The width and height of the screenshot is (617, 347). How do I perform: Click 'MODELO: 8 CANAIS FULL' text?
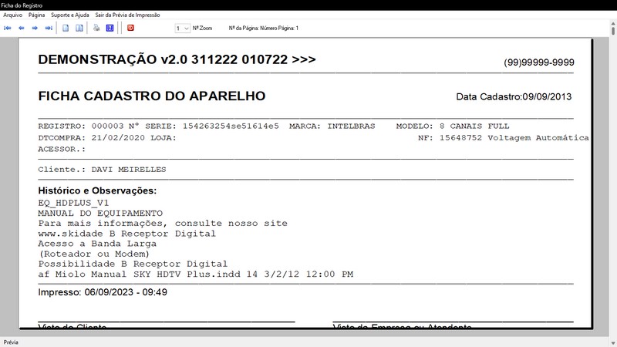coord(453,126)
